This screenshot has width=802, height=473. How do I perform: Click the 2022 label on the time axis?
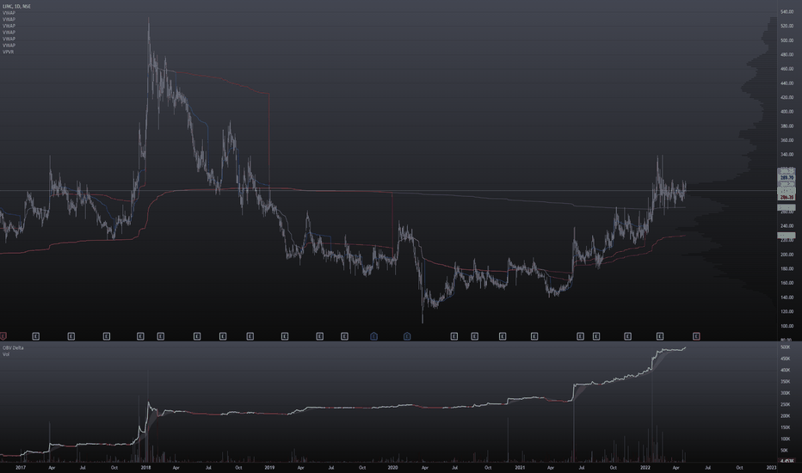645,467
